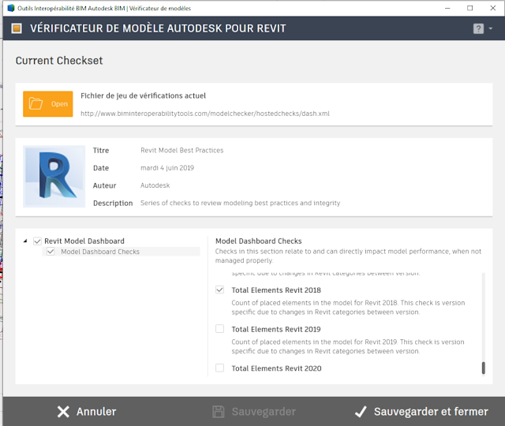Minimize the Vérificateur de modèles window
Viewport: 505px width, 426px height.
447,8
